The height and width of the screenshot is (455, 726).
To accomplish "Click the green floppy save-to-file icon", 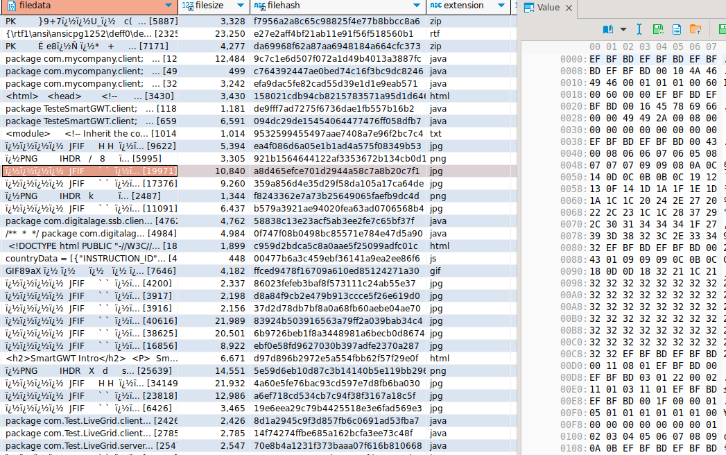I will pyautogui.click(x=658, y=29).
